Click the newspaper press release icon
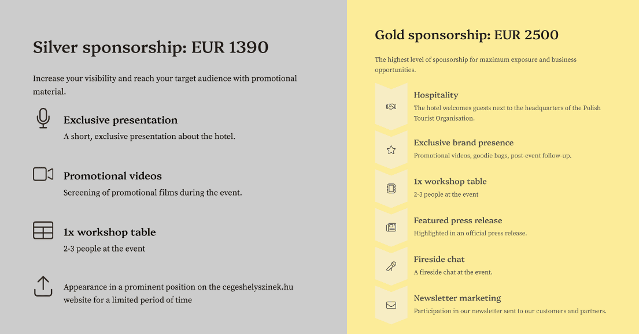Viewport: 639px width, 334px height. pyautogui.click(x=391, y=227)
